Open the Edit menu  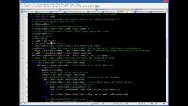pyautogui.click(x=25, y=4)
